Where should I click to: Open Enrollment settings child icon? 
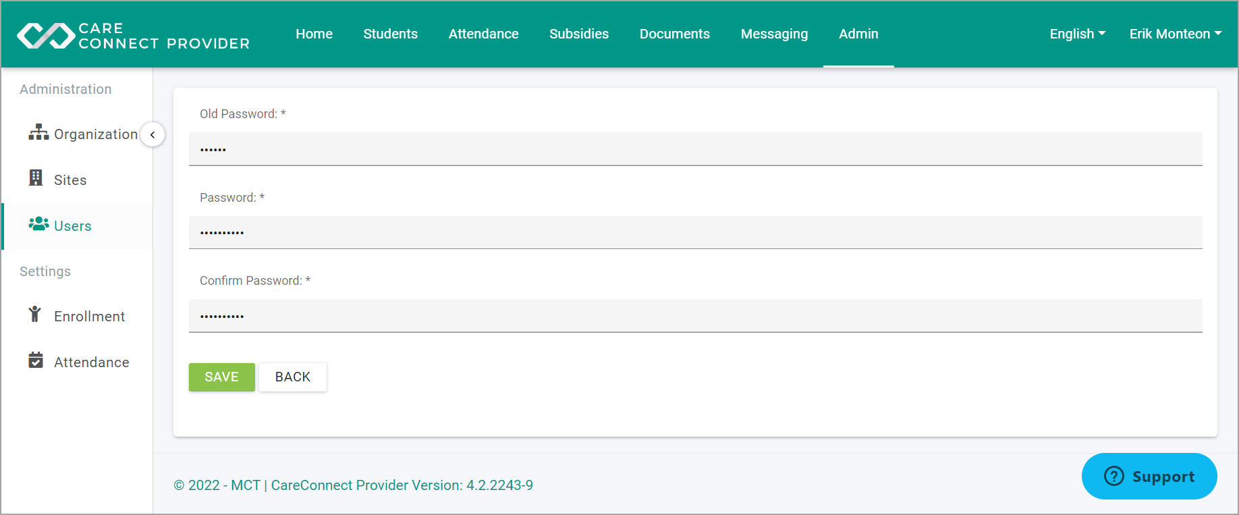35,314
